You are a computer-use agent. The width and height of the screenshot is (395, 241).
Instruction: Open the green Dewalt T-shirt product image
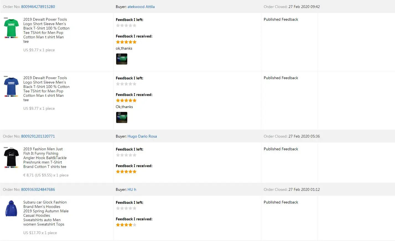11,28
